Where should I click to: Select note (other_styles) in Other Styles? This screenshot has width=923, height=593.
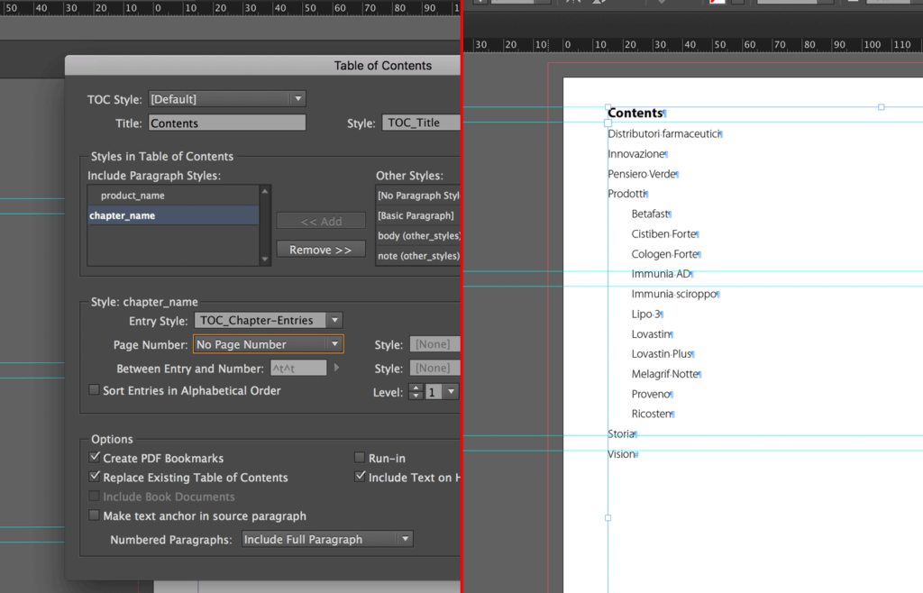pyautogui.click(x=418, y=255)
